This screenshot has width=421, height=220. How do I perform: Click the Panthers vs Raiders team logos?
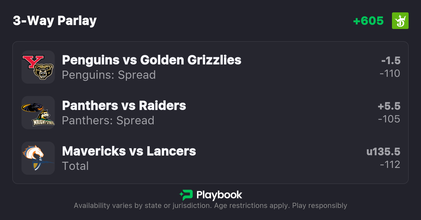[x=38, y=113]
